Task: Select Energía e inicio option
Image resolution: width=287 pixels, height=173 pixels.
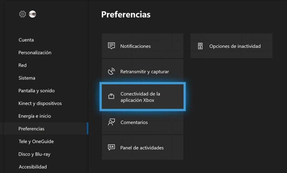Action: (x=35, y=116)
